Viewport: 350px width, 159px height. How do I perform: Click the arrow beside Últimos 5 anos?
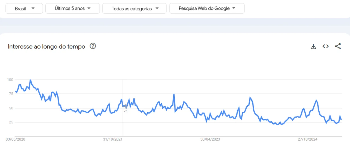(x=89, y=8)
